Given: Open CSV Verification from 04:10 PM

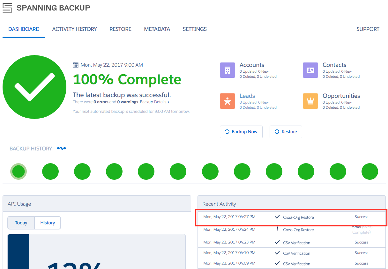Looking at the screenshot, I should coord(296,253).
